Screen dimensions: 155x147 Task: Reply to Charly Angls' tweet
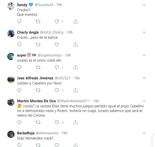click(19, 45)
